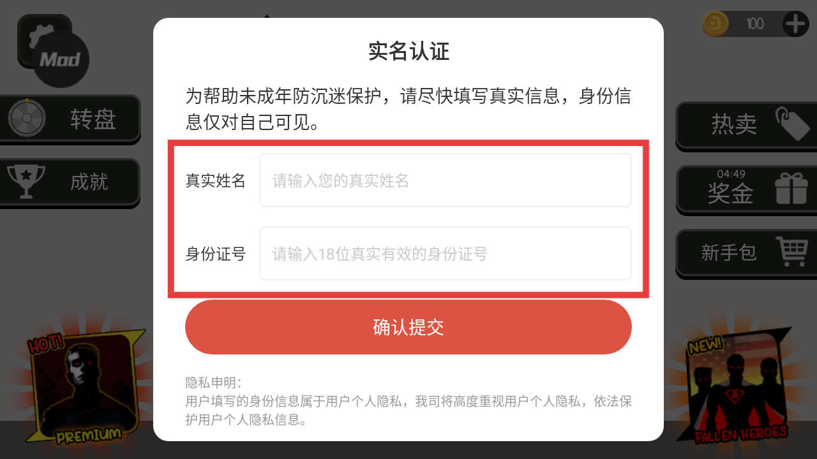
Task: Click the Mod badge icon
Action: (x=61, y=60)
